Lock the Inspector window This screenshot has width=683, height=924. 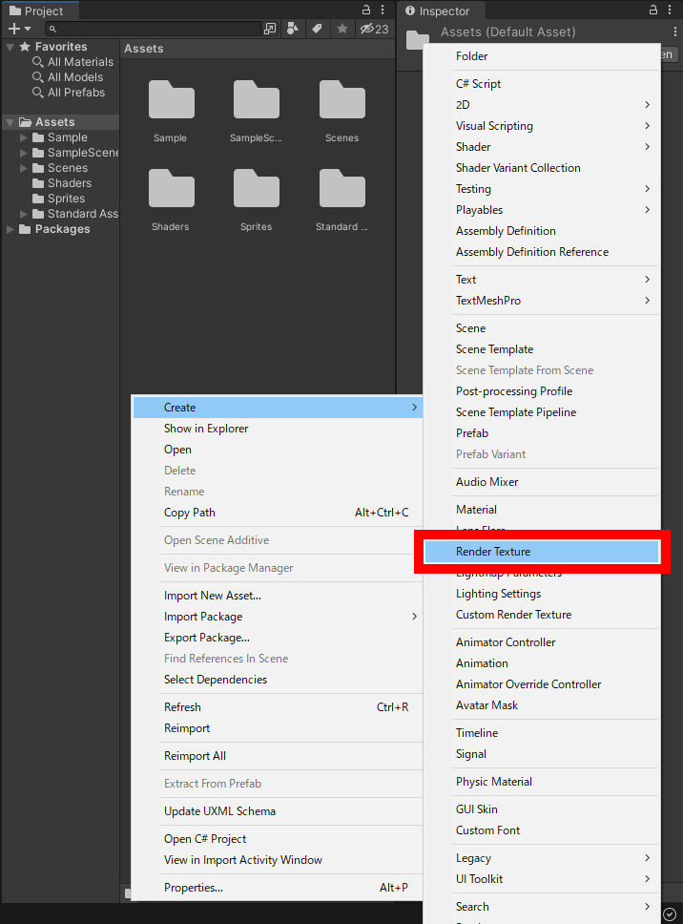652,9
